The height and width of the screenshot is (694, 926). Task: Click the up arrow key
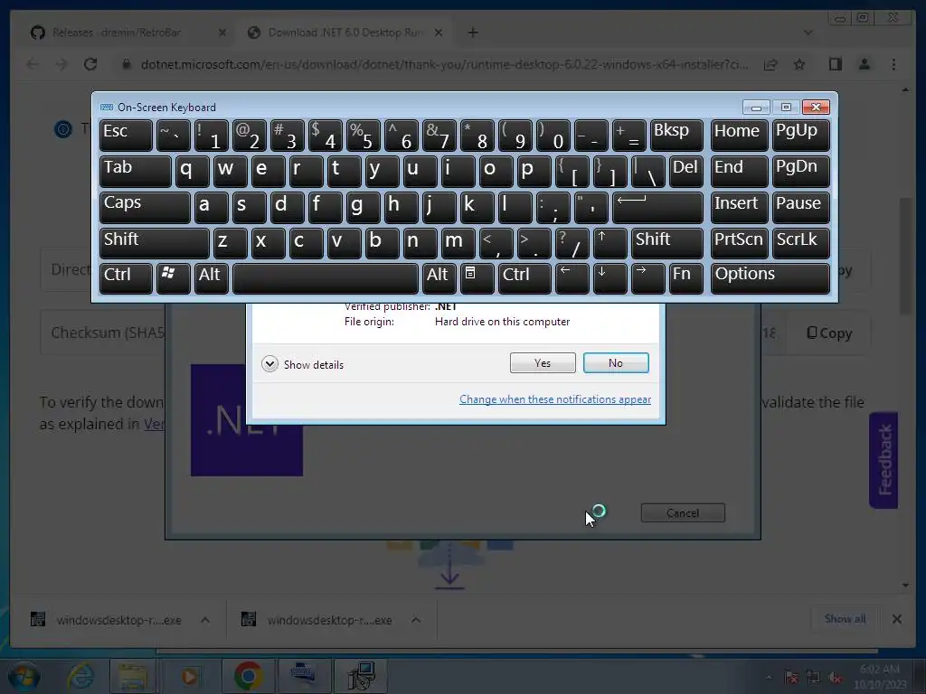[610, 243]
